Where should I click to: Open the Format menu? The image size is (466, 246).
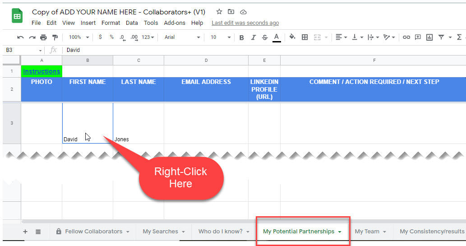pyautogui.click(x=111, y=23)
